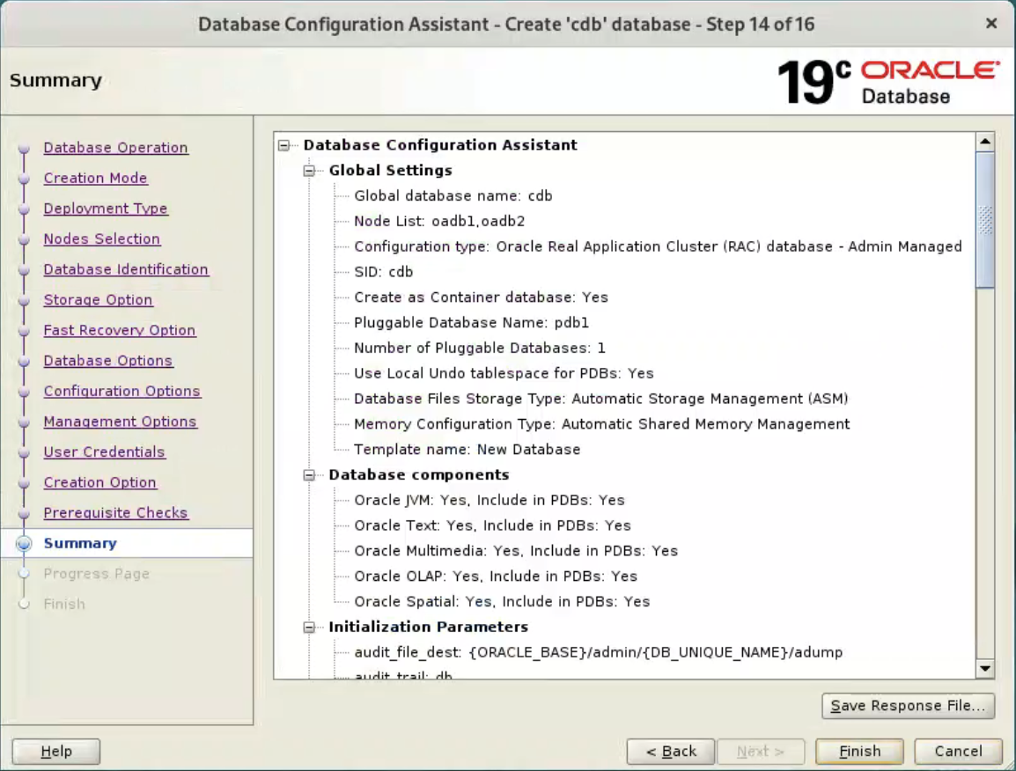This screenshot has height=771, width=1016.
Task: Select the Configuration type RAC row
Action: (658, 246)
